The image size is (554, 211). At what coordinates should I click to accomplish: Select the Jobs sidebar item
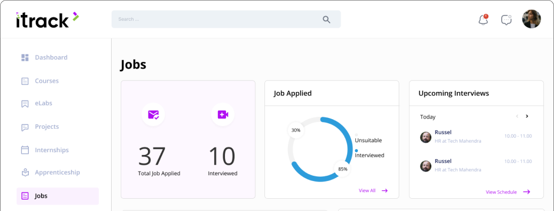click(x=58, y=196)
